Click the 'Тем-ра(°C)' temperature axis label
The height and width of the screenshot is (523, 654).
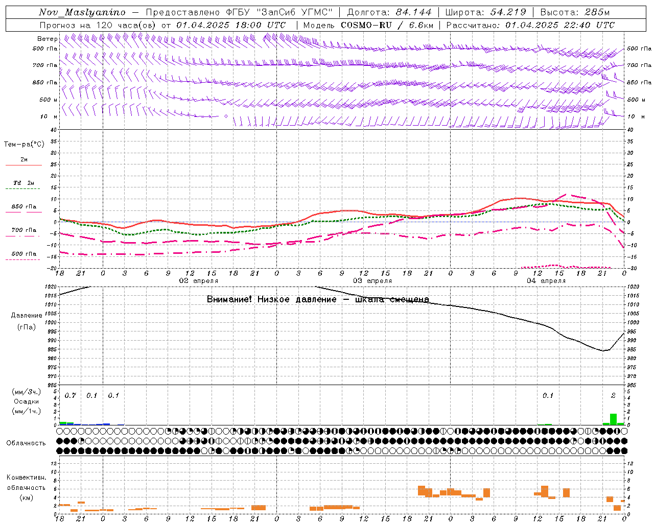pos(24,145)
